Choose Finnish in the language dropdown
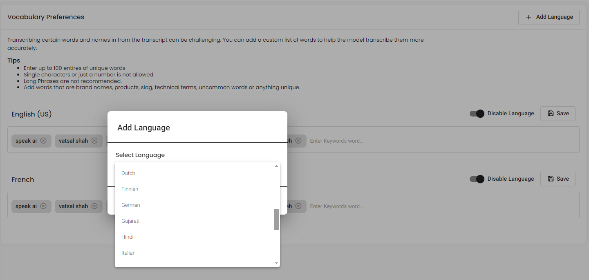Viewport: 589px width, 280px height. tap(130, 189)
